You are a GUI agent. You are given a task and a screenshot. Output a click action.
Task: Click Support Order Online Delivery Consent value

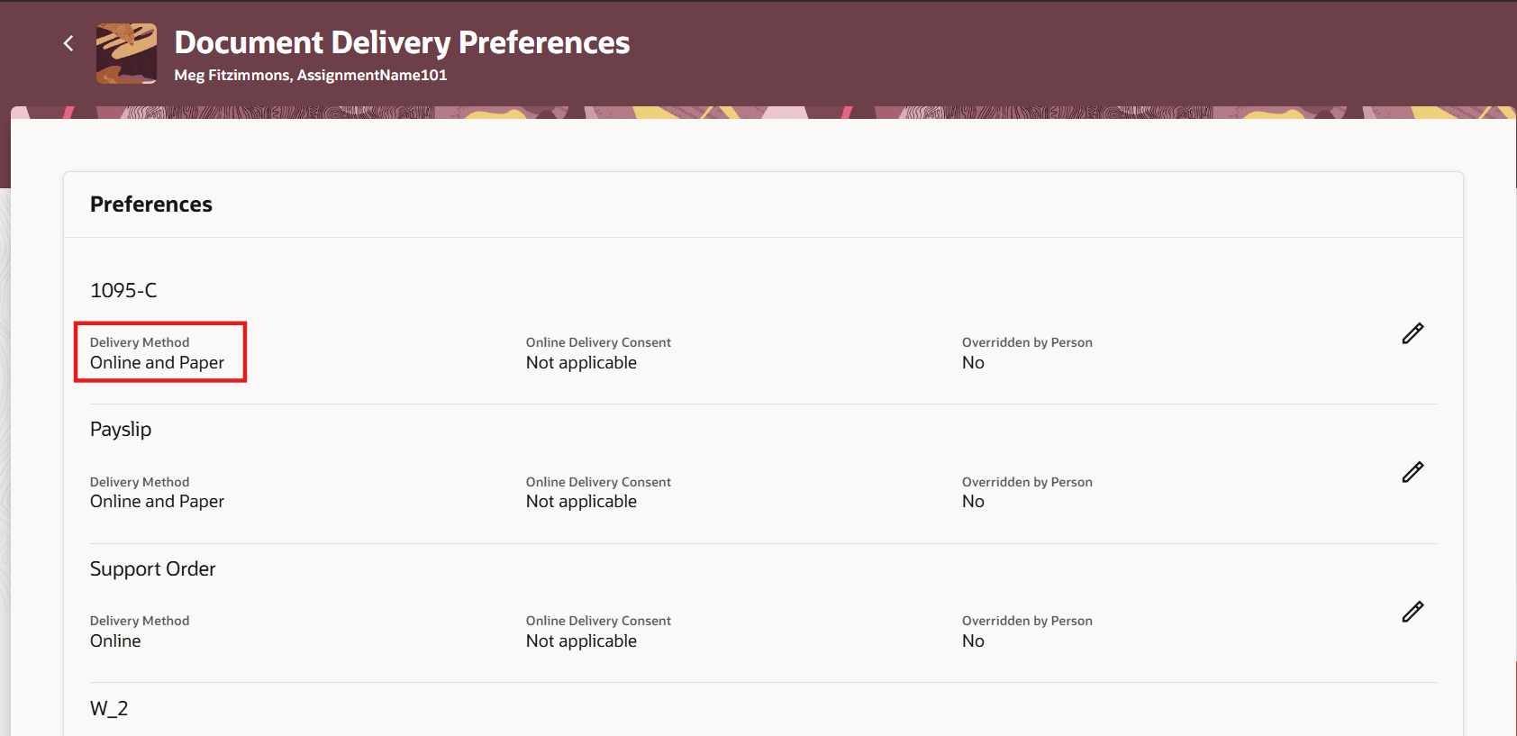581,641
